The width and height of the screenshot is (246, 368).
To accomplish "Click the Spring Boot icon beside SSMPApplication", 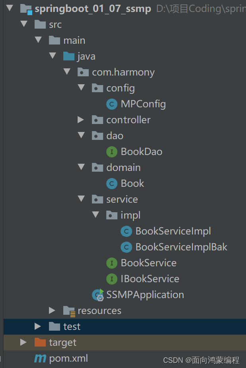I will coord(98,294).
